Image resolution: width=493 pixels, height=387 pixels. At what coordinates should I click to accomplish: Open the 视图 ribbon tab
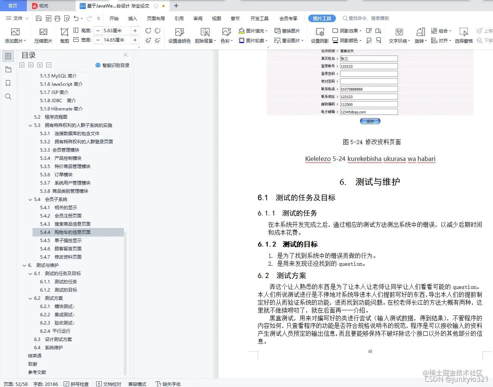(x=217, y=18)
